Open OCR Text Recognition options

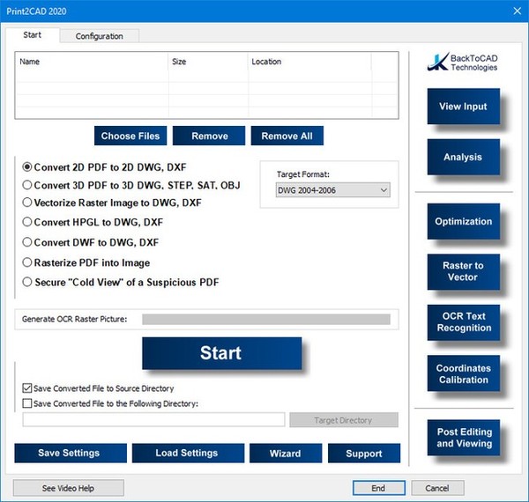463,322
